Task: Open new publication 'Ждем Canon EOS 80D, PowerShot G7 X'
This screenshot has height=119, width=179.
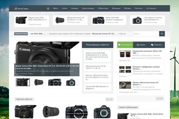Action: pos(147,115)
